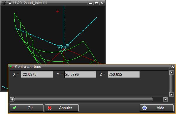
Task: Click the horizontal scrollbar right arrow
Action: click(165, 99)
